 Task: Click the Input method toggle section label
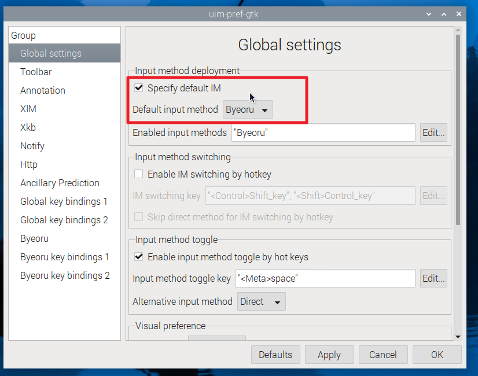click(x=177, y=240)
